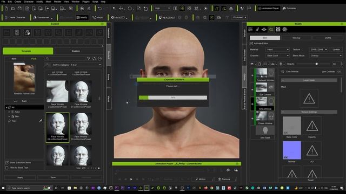Click the Save button in Content panel
Image resolution: width=346 pixels, height=194 pixels.
click(53, 177)
